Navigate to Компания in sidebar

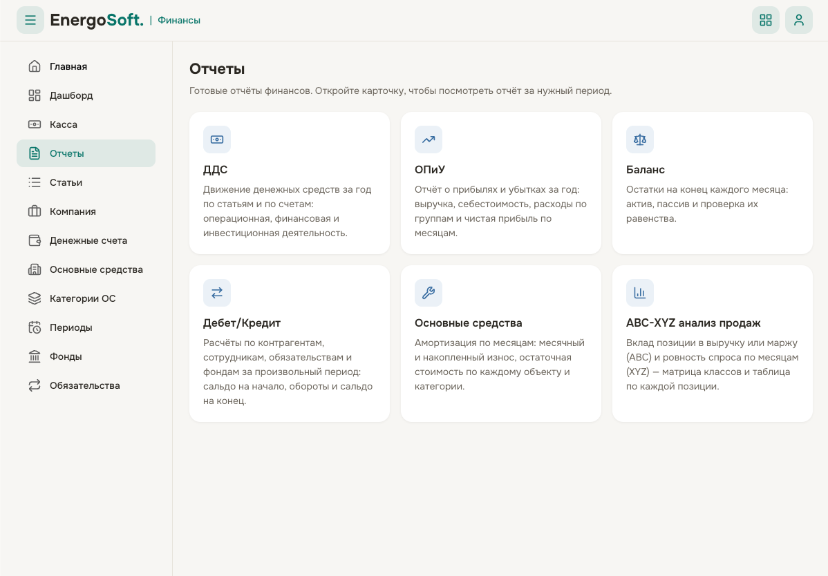pyautogui.click(x=86, y=211)
